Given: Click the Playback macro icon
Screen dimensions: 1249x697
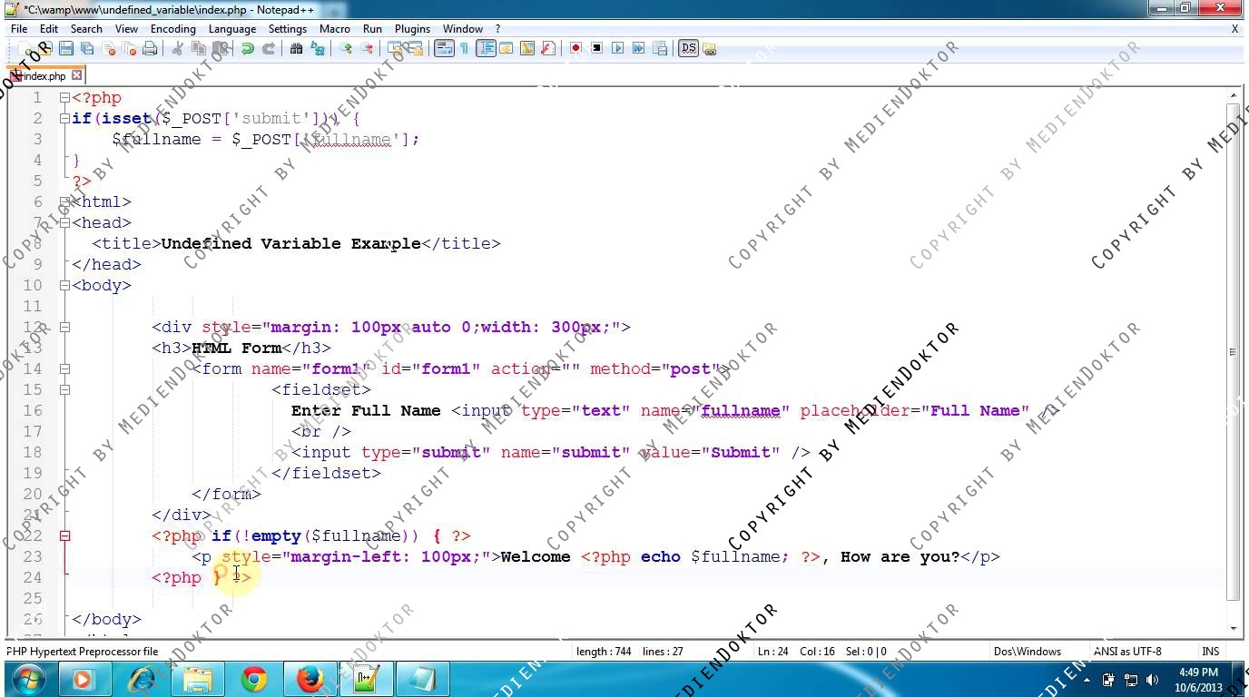Looking at the screenshot, I should [x=618, y=48].
